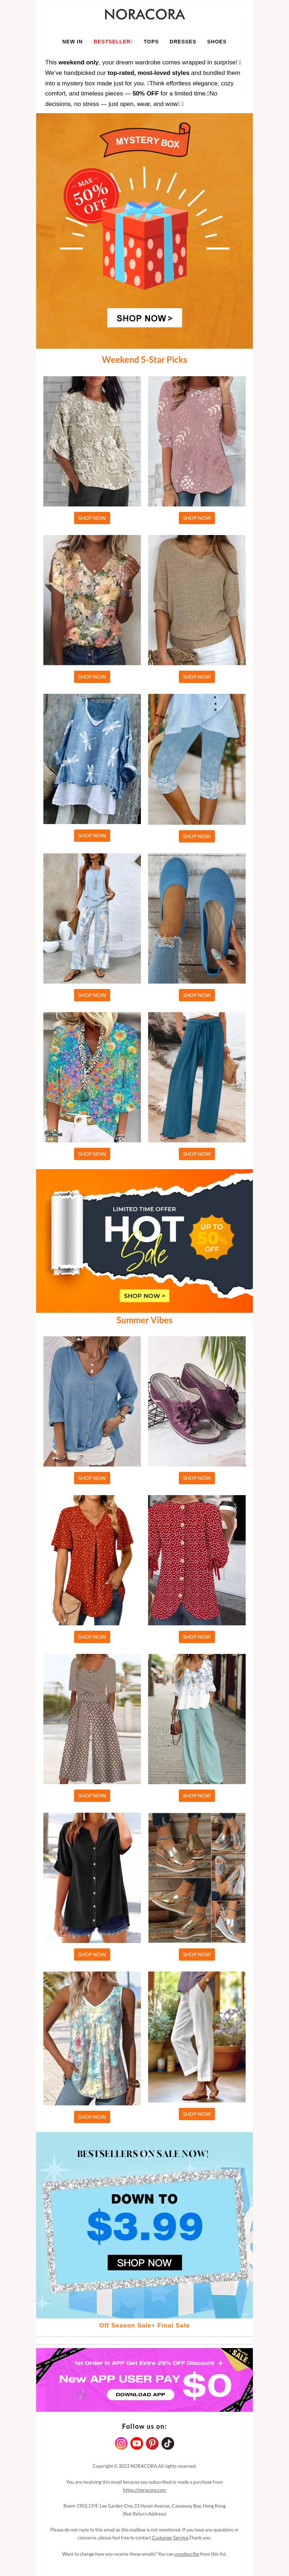Tap DOWNLOAD APP button in pink banner
Image resolution: width=289 pixels, height=2576 pixels.
pos(140,2394)
